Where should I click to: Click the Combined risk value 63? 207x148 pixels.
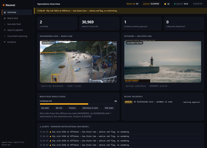pyautogui.click(x=116, y=101)
